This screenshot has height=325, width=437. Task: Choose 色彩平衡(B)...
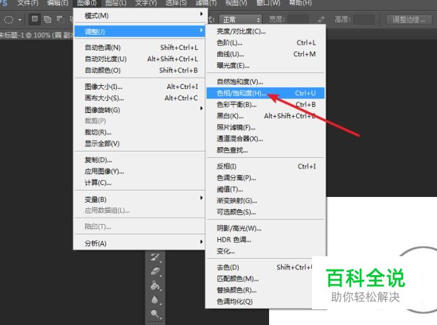click(265, 104)
